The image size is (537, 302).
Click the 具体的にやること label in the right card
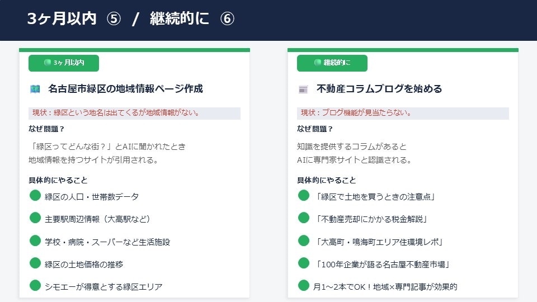tap(327, 180)
